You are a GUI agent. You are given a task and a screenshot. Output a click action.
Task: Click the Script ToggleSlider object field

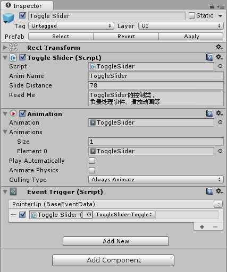tap(151, 66)
